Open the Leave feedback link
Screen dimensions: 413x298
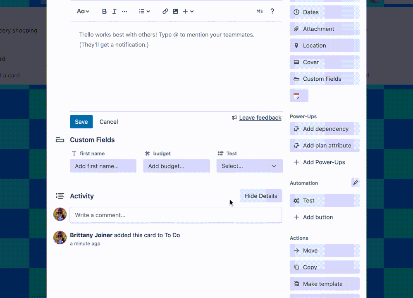tap(260, 118)
